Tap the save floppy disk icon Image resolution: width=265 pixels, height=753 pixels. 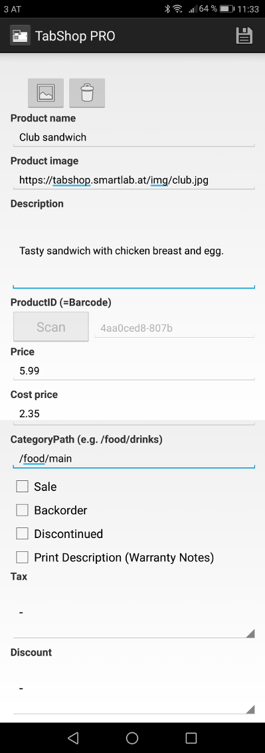tap(244, 36)
